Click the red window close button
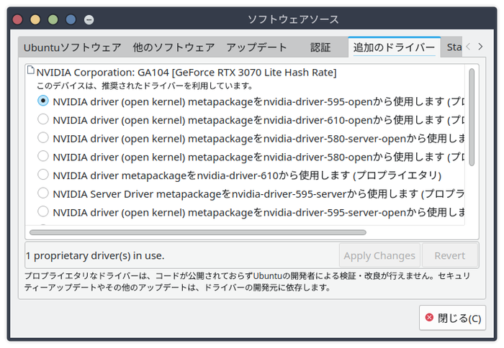504x348 pixels. coord(17,19)
